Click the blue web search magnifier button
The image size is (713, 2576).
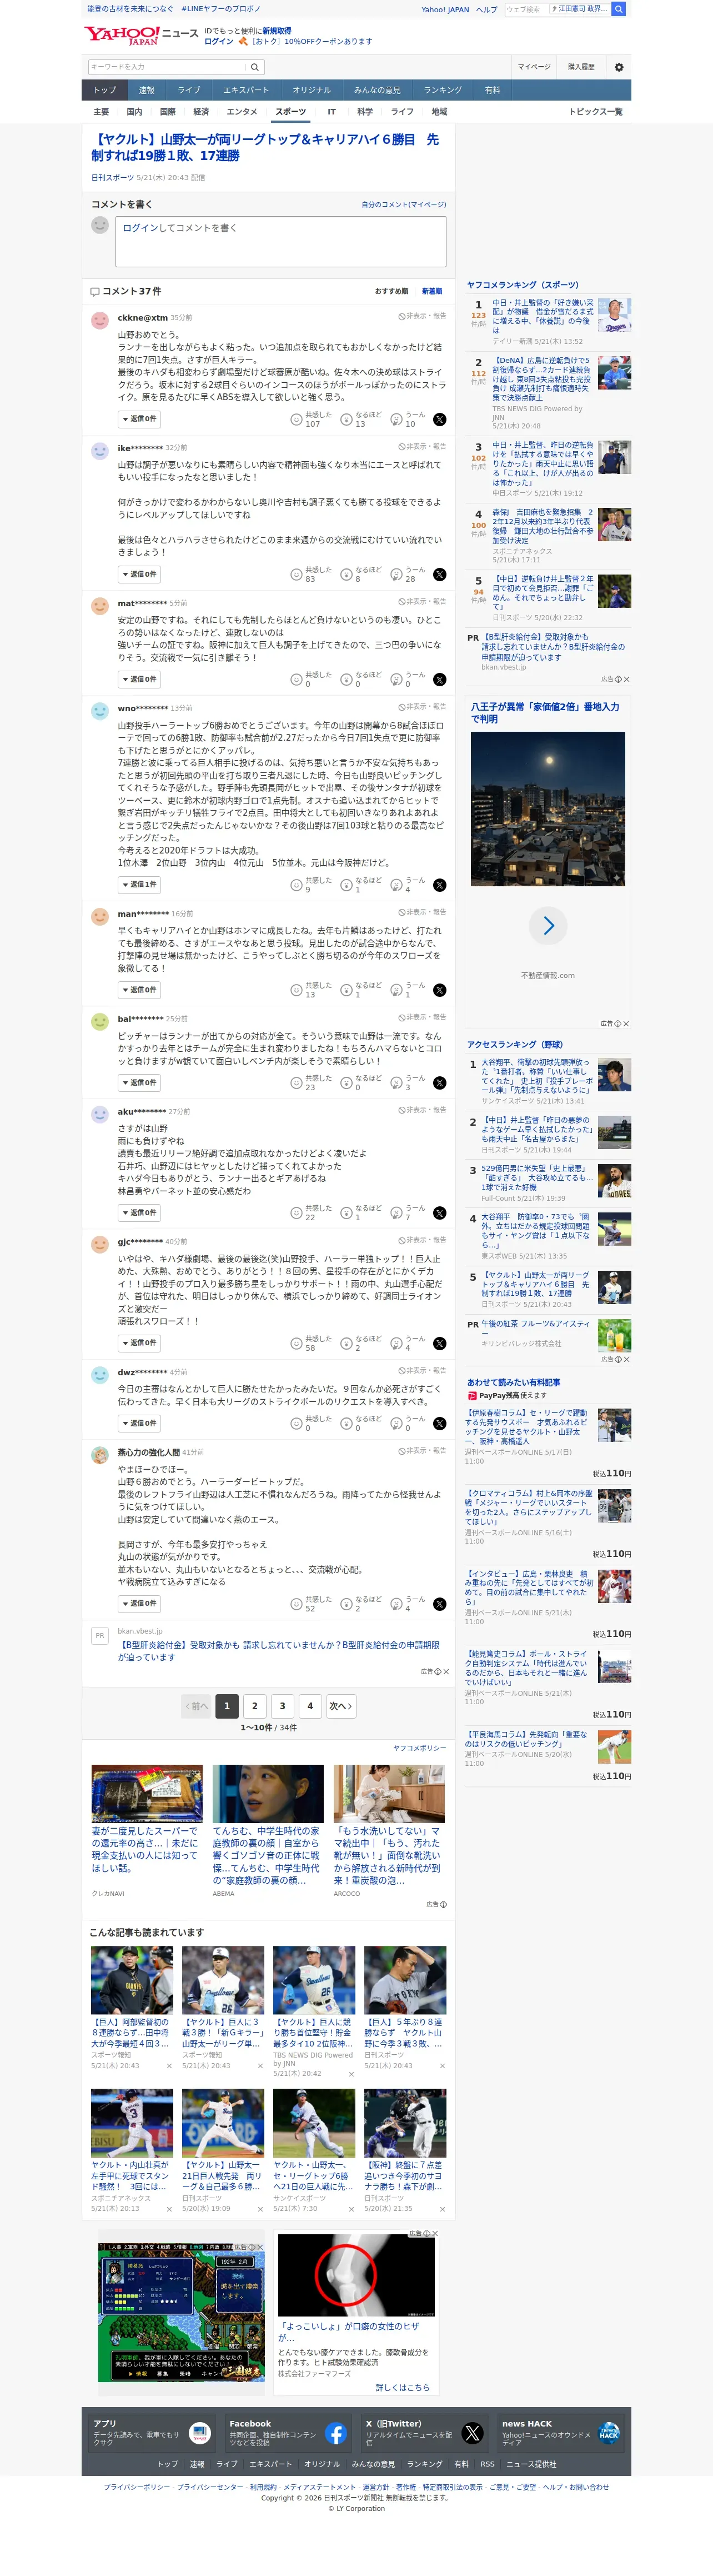tap(619, 9)
